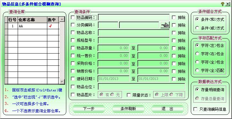Click the 选中 column header

coord(53,20)
